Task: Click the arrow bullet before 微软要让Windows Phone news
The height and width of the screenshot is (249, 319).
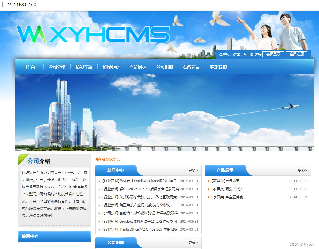Action: (100, 181)
